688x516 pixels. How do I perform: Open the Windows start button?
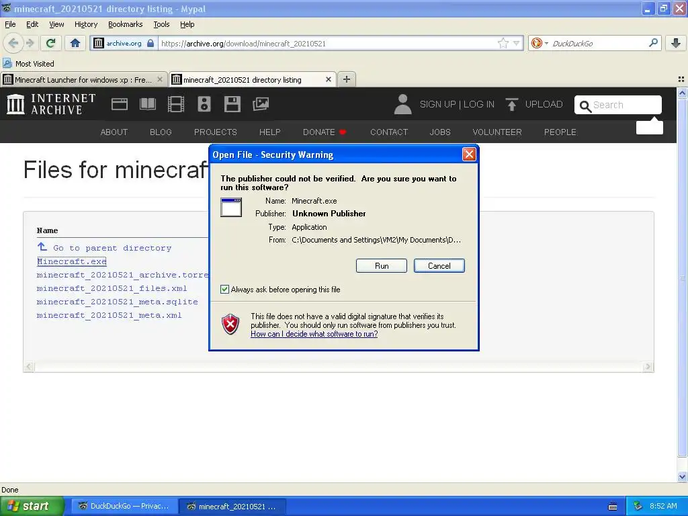tap(32, 506)
